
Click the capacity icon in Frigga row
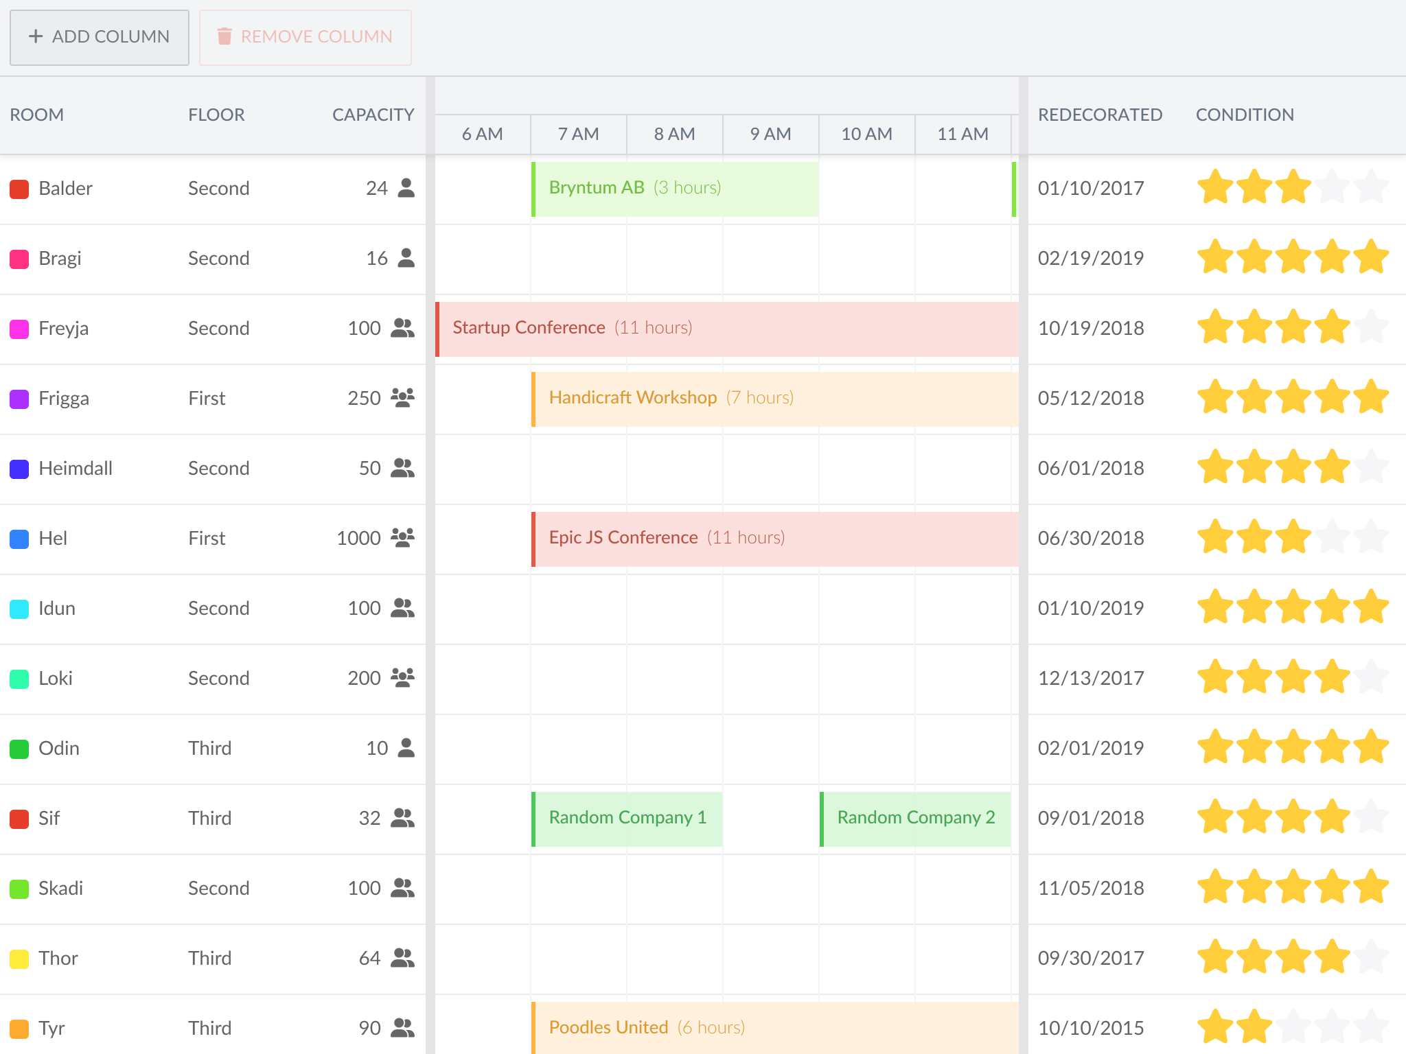click(402, 397)
